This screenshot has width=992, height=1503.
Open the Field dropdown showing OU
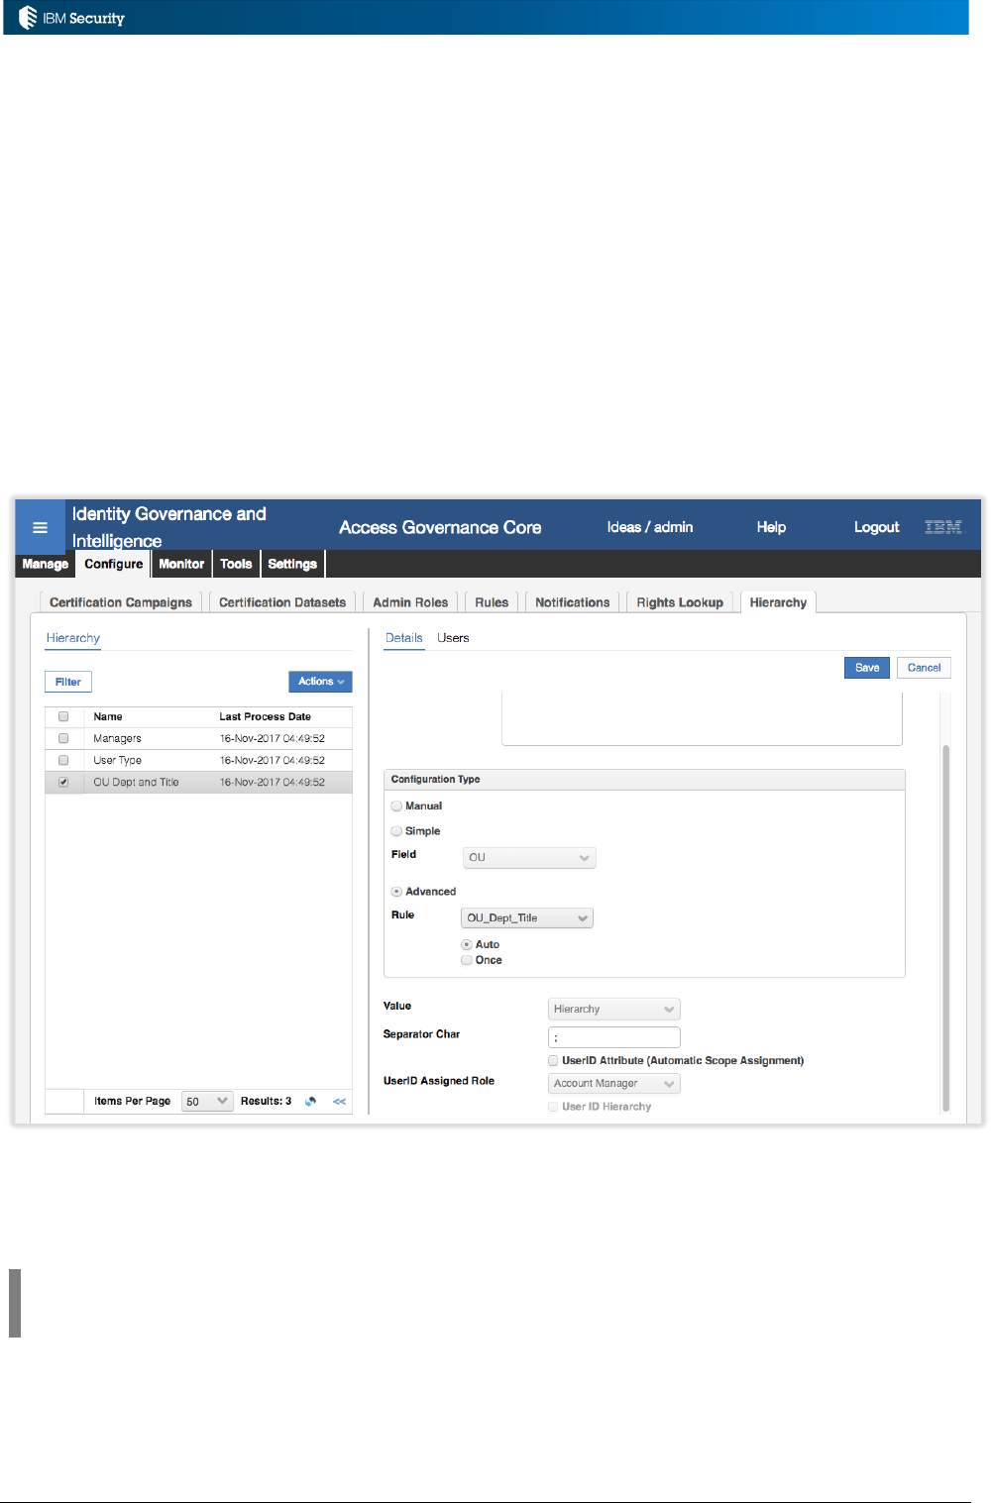coord(529,857)
